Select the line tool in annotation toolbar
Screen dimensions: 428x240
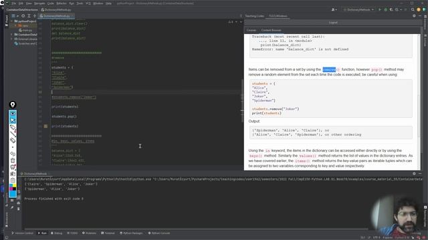coord(13,133)
